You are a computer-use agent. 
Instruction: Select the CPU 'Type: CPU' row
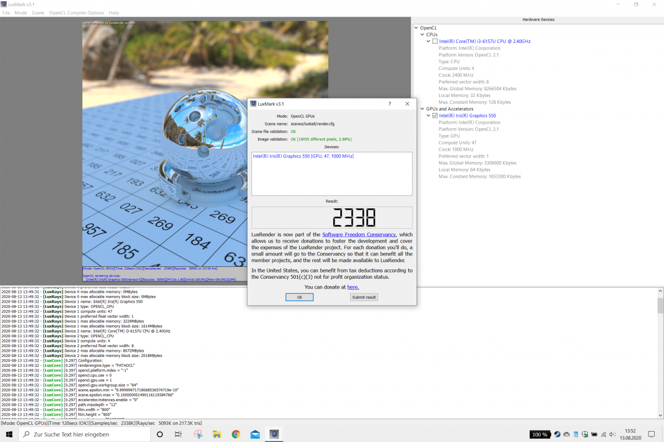(449, 62)
